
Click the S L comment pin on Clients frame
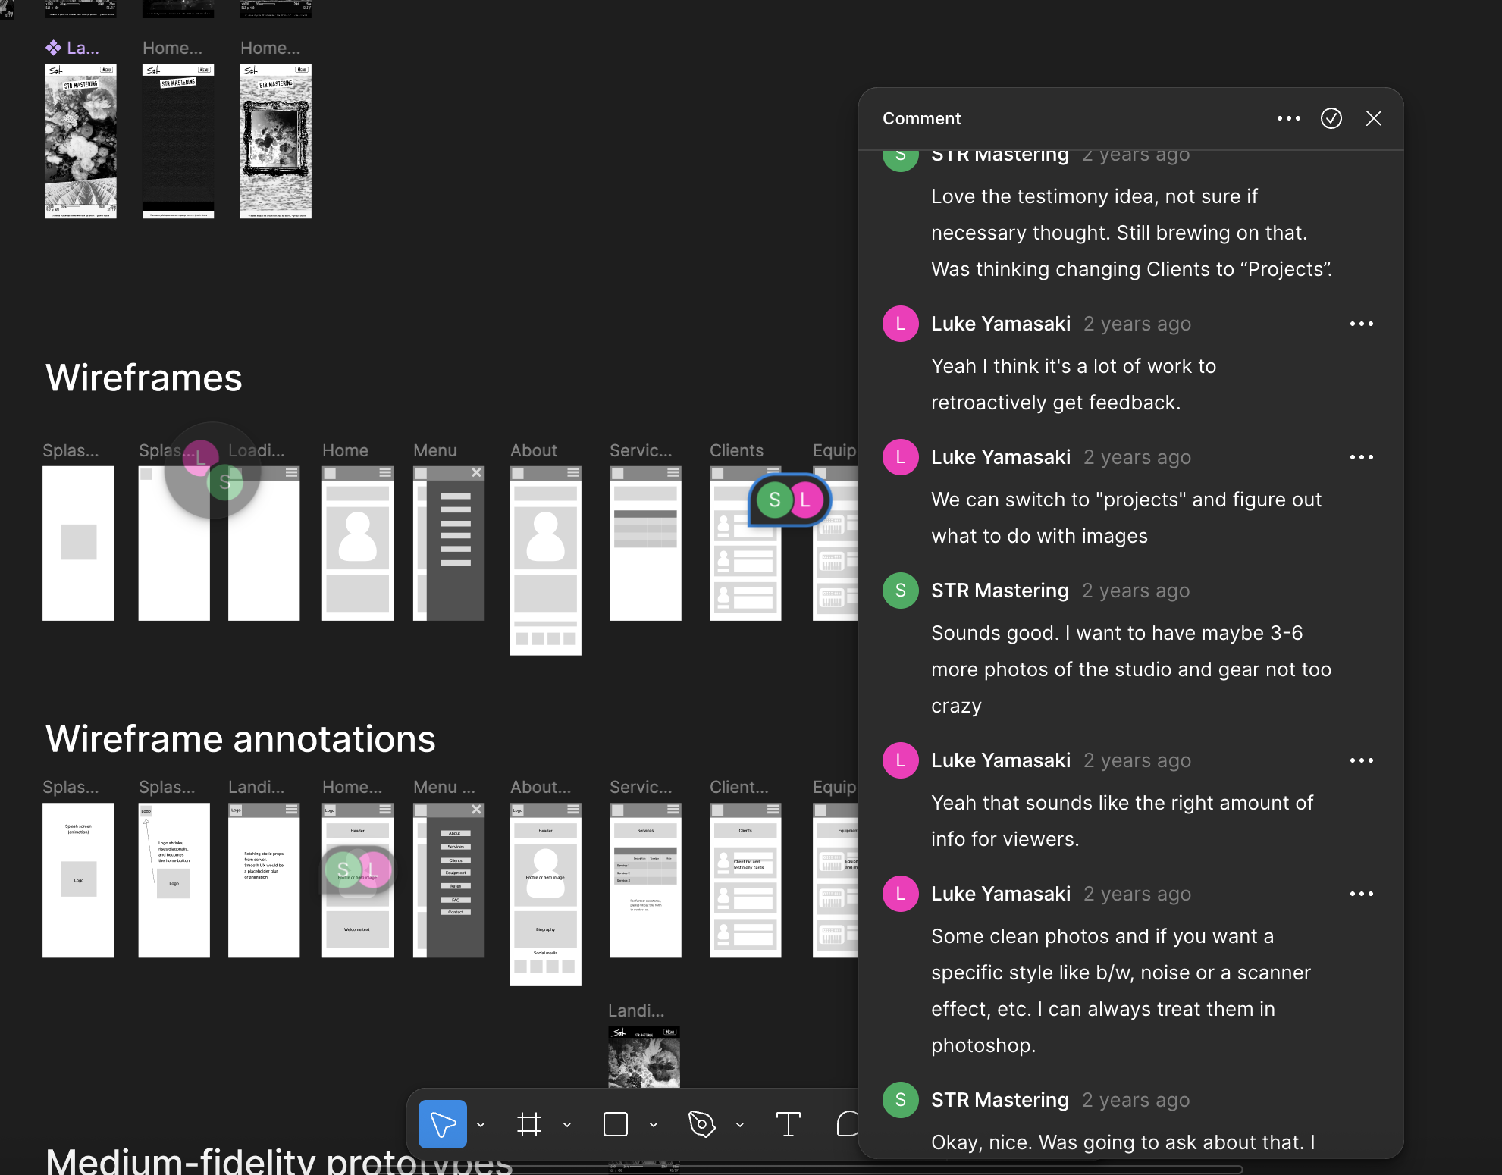tap(789, 500)
